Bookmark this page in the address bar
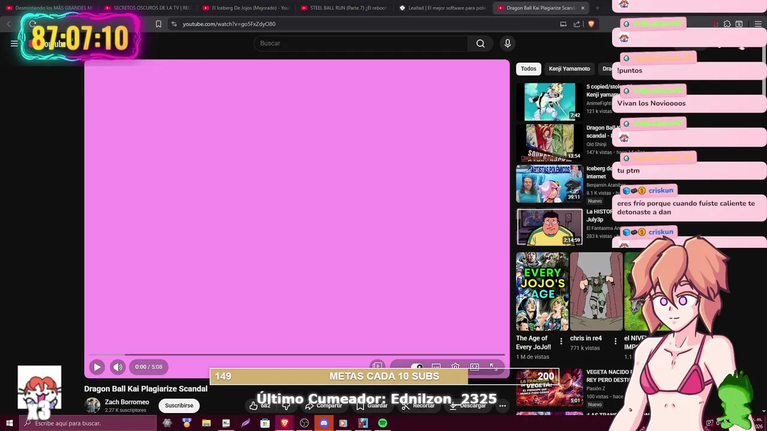 click(x=158, y=24)
